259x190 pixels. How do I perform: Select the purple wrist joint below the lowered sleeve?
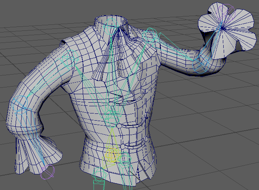tap(47, 172)
